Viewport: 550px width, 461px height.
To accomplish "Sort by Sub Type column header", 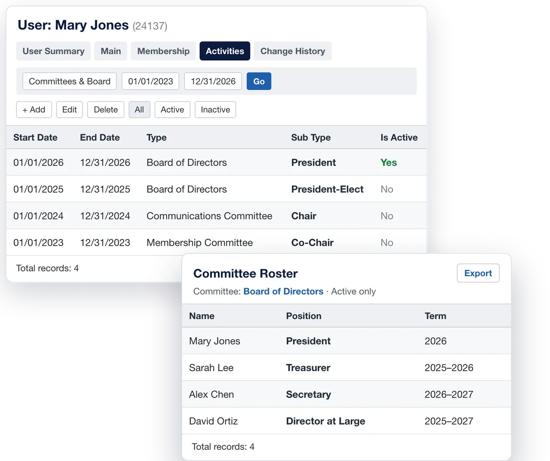I will pos(311,137).
